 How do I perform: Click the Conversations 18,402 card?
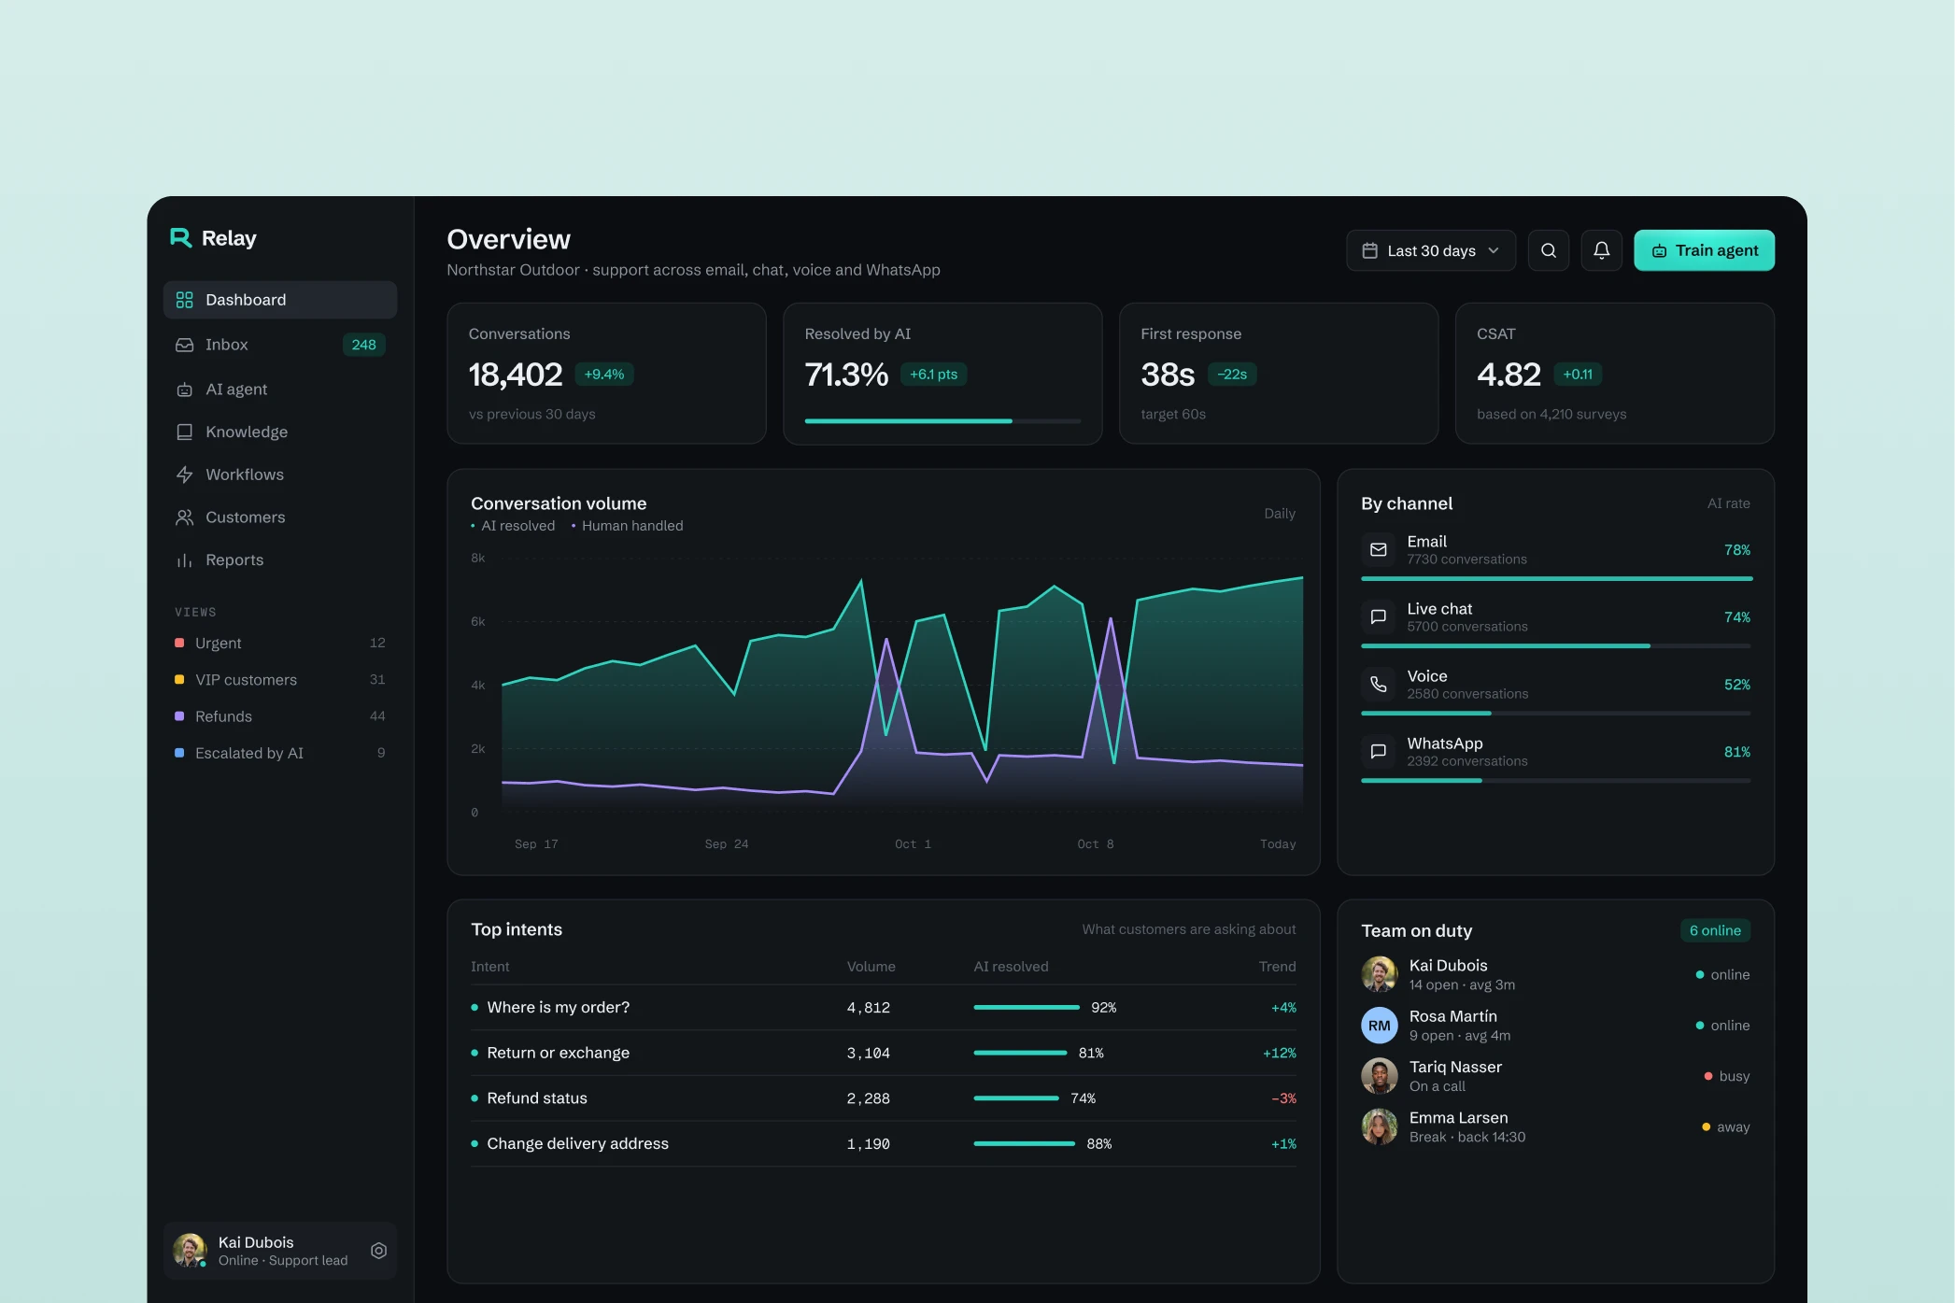[x=606, y=374]
